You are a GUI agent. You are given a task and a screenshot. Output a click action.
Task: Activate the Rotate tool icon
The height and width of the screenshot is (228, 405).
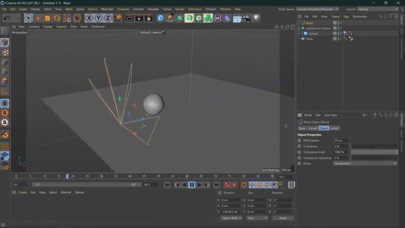tap(57, 18)
